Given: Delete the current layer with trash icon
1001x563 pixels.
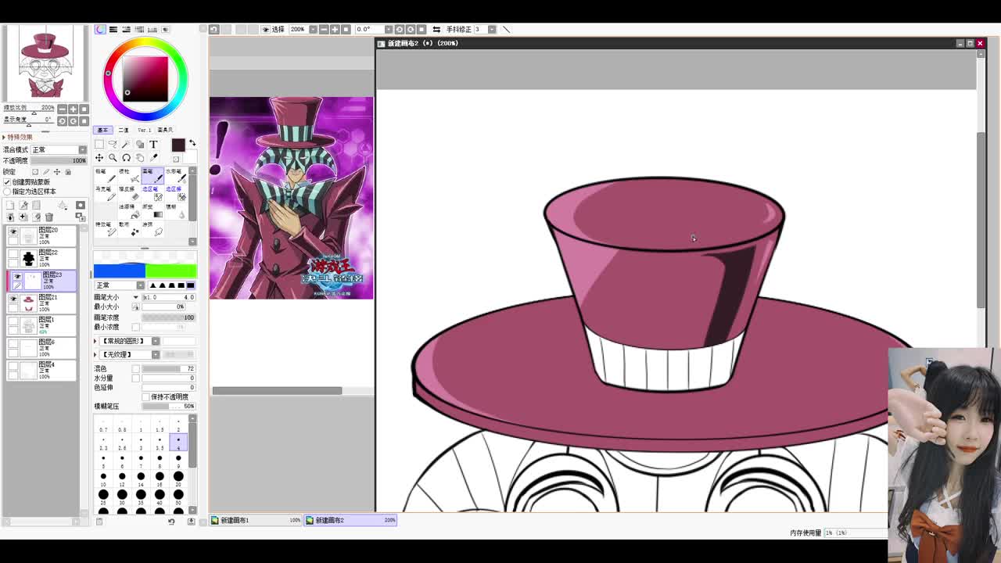Looking at the screenshot, I should click(48, 217).
